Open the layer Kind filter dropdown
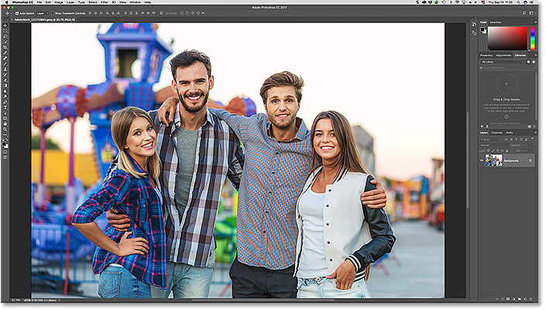Screen dimensions: 546x310 491,139
